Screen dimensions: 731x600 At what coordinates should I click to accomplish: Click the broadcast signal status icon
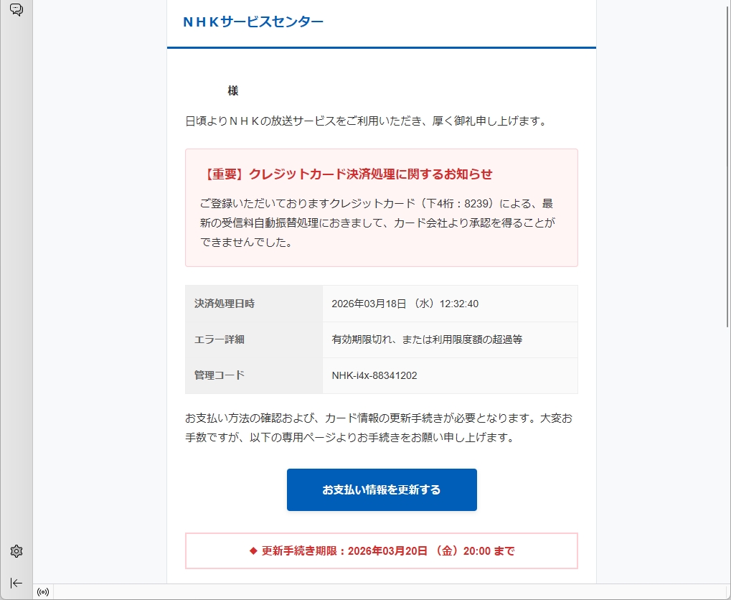43,592
